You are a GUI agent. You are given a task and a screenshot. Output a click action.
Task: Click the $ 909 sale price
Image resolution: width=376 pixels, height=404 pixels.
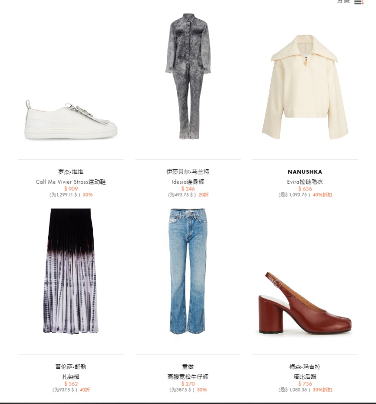point(71,188)
